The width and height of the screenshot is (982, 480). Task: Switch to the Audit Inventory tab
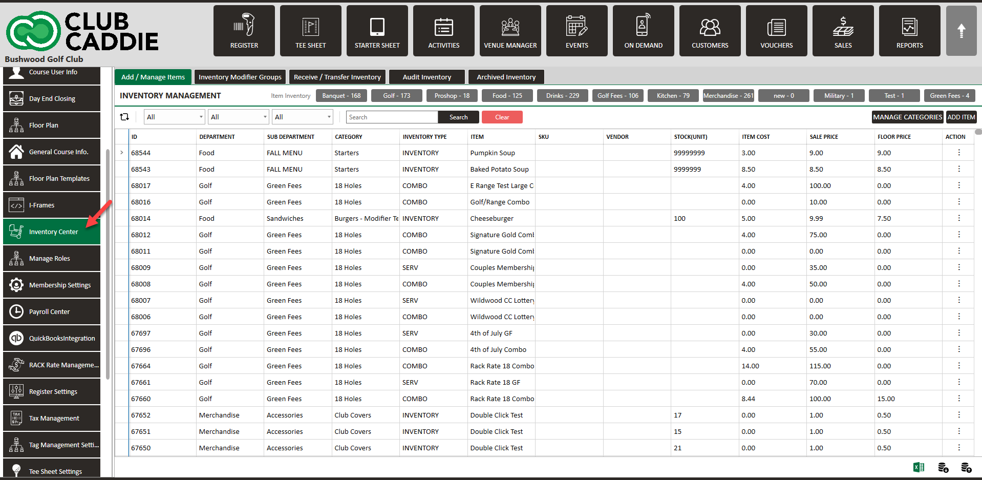click(x=426, y=77)
